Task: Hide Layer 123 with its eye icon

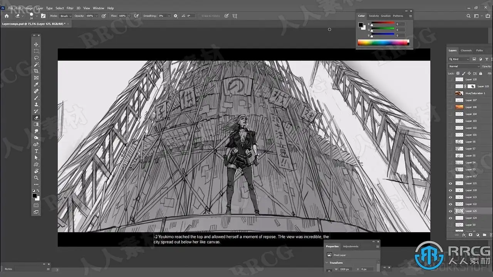Action: pyautogui.click(x=450, y=197)
